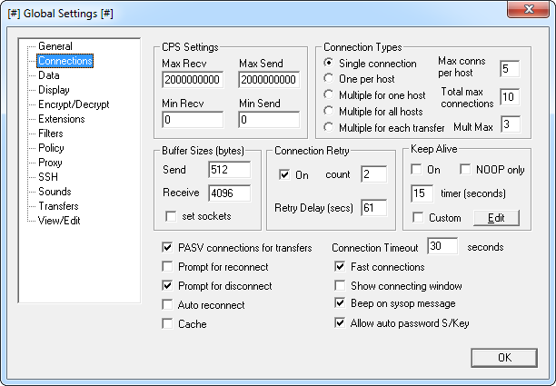Select General in the settings tree
This screenshot has width=556, height=386.
55,46
